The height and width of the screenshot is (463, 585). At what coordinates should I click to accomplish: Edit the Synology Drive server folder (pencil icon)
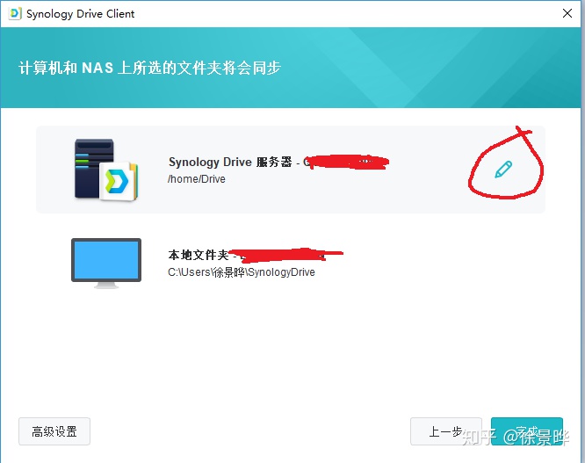503,170
